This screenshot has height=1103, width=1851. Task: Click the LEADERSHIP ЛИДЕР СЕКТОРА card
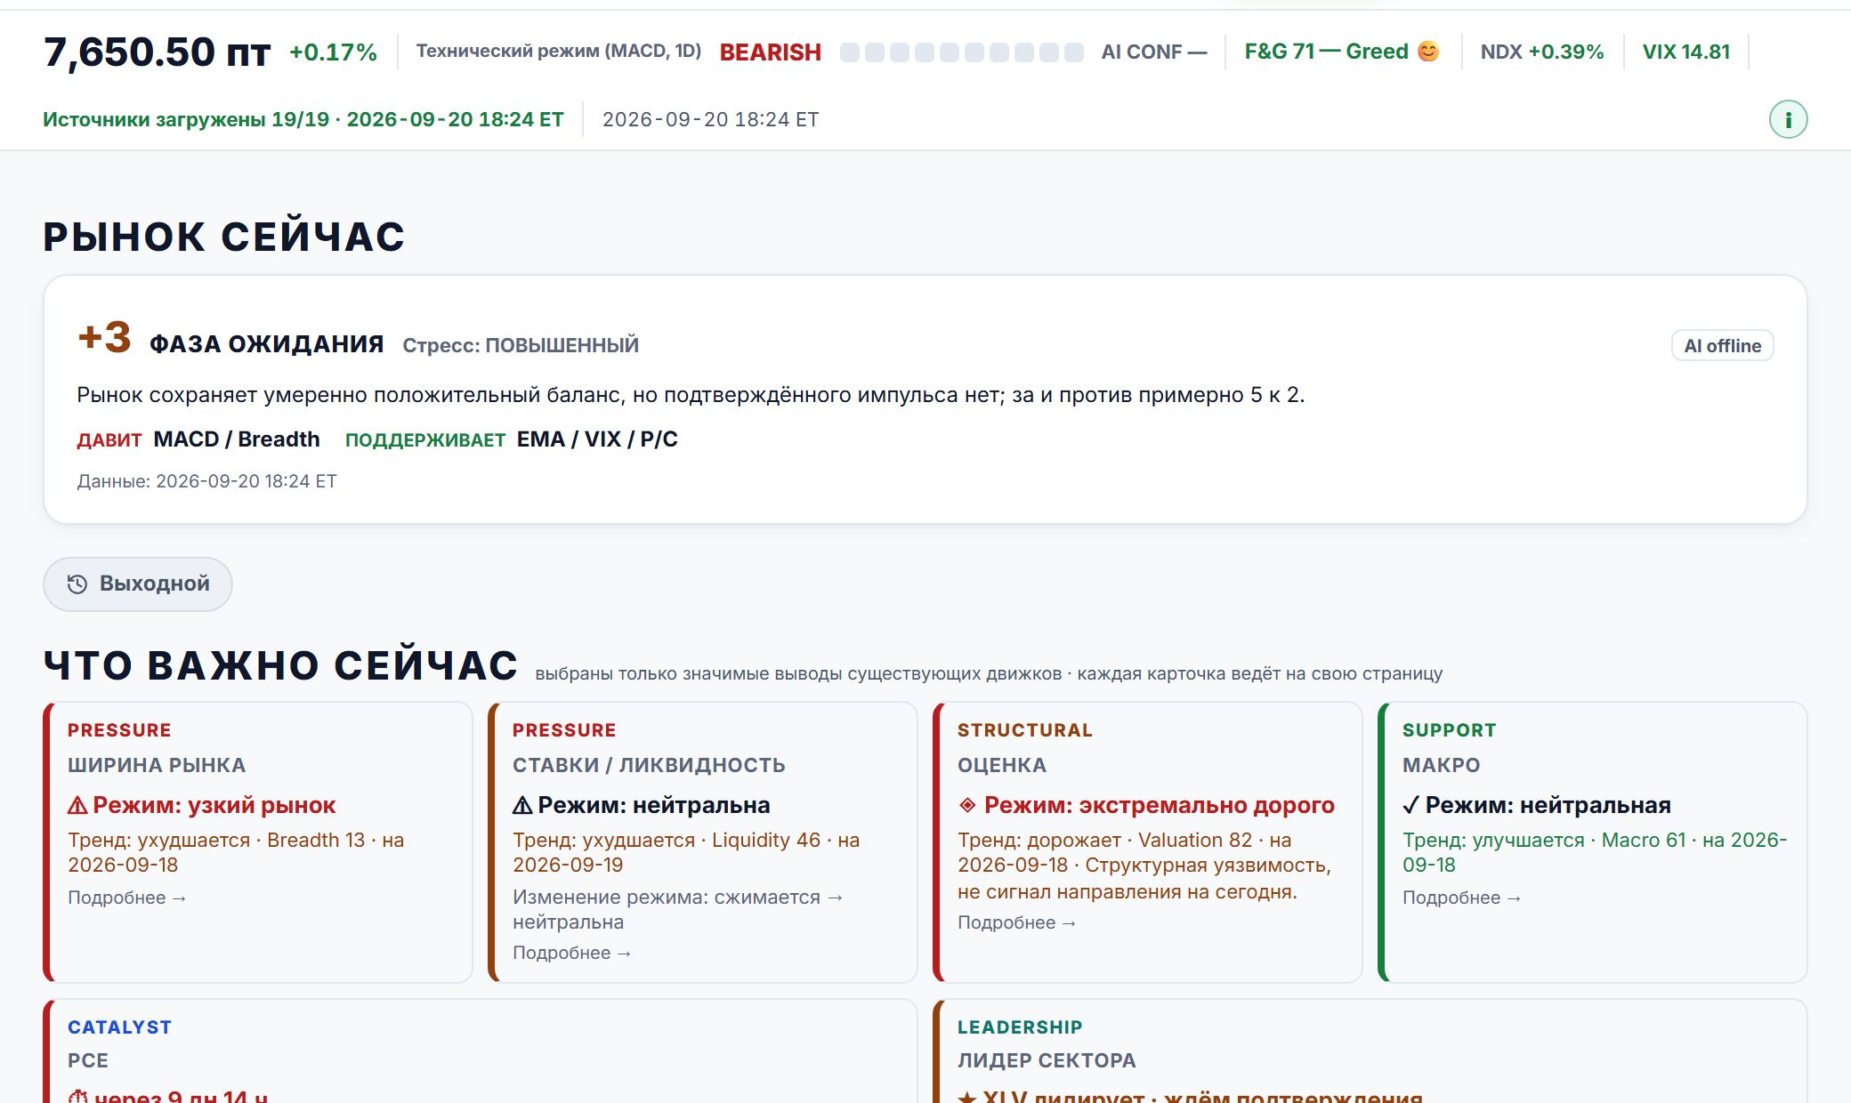click(1370, 1051)
